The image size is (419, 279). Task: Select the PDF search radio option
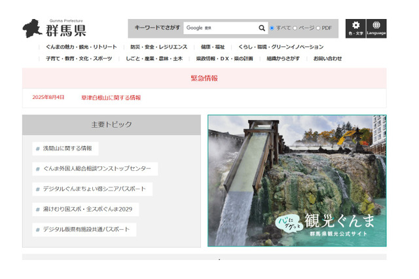tap(319, 28)
